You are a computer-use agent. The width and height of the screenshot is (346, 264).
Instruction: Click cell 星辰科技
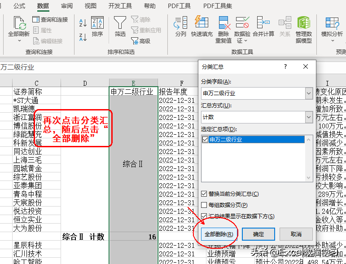pos(36,245)
